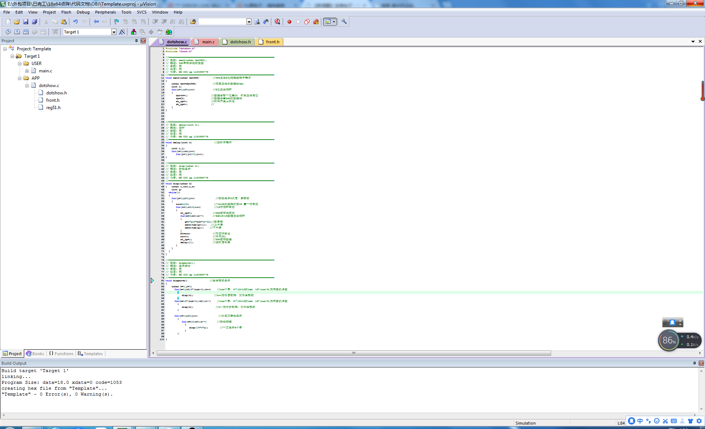Toggle enable/disable breakpoint with the white circle icon
This screenshot has height=429, width=705.
pos(298,22)
